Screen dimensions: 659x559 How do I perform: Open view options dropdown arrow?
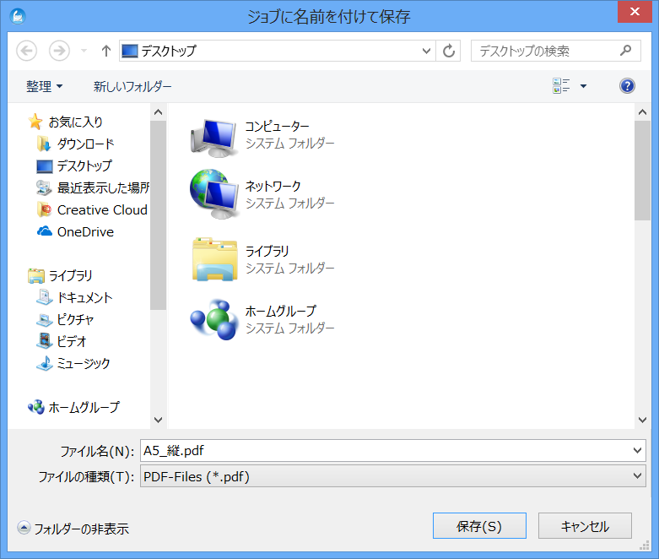coord(583,86)
